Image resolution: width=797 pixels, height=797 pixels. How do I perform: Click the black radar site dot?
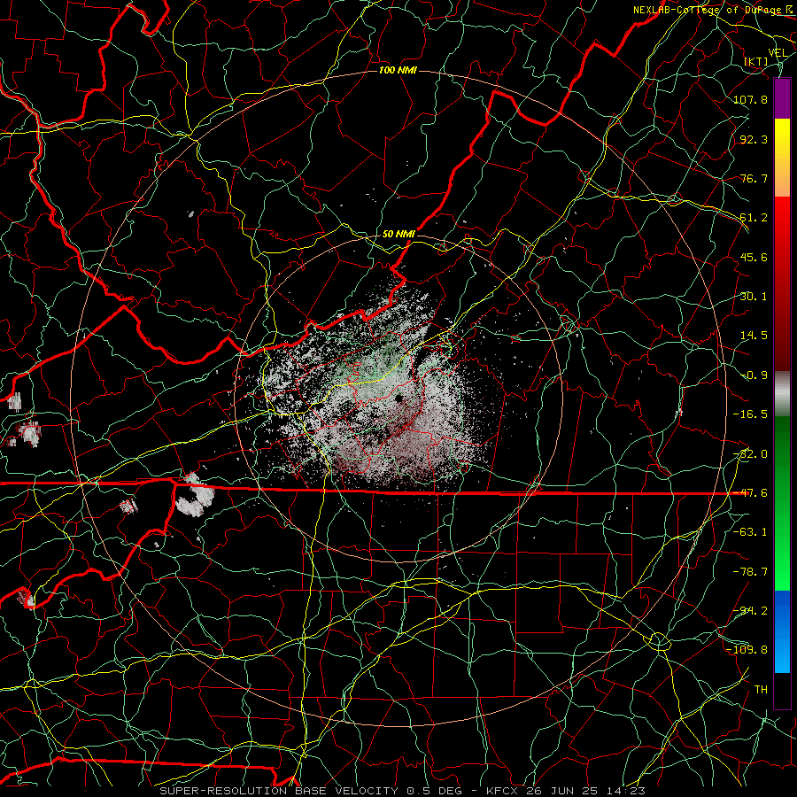(x=399, y=398)
